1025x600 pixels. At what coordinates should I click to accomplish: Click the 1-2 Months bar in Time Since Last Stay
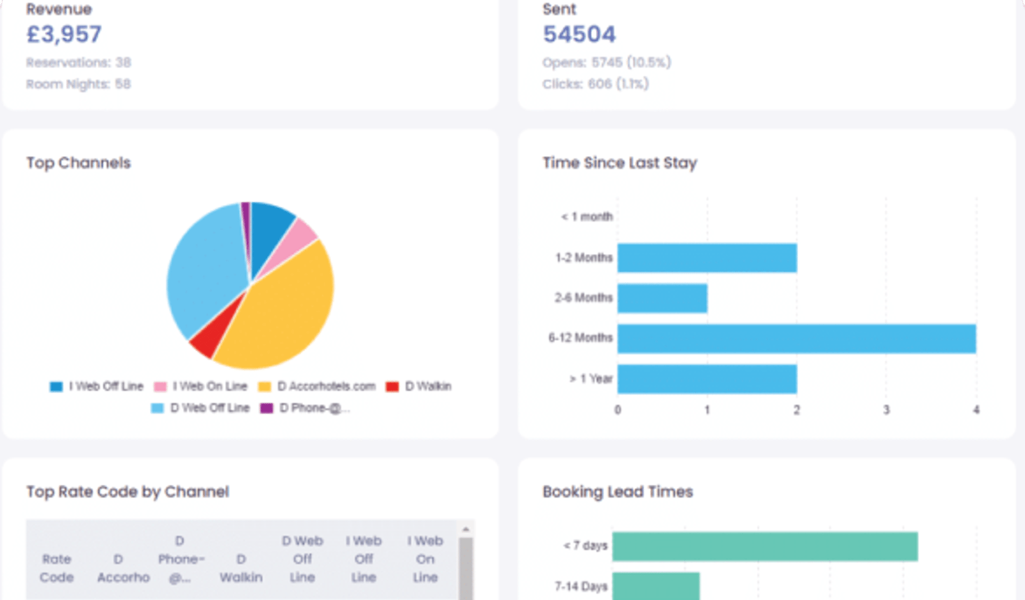[x=707, y=258]
